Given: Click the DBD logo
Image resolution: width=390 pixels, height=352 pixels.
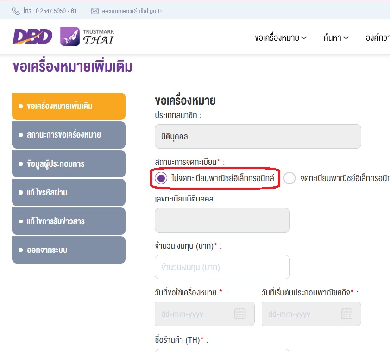Looking at the screenshot, I should 32,37.
